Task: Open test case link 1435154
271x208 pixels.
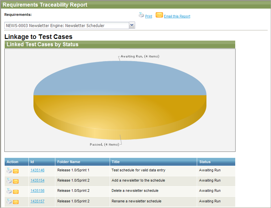Action: pos(37,181)
